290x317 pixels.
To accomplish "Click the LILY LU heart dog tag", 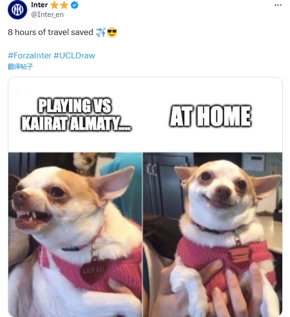I will [93, 271].
